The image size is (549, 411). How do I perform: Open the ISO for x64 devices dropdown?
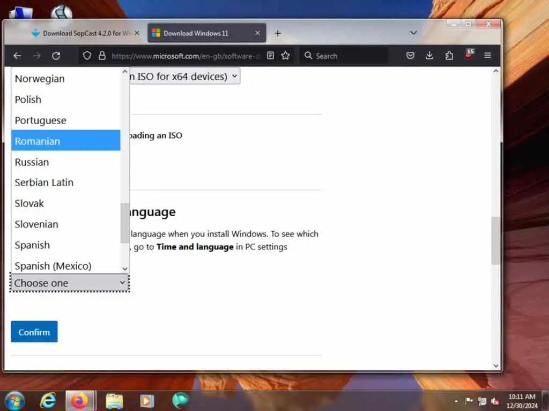[184, 76]
